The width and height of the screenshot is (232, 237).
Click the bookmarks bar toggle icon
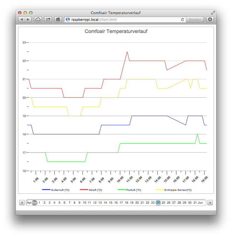(x=58, y=19)
